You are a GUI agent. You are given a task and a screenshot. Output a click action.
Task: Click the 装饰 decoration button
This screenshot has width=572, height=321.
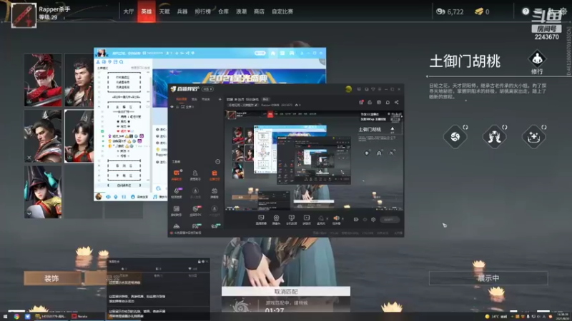coord(51,278)
